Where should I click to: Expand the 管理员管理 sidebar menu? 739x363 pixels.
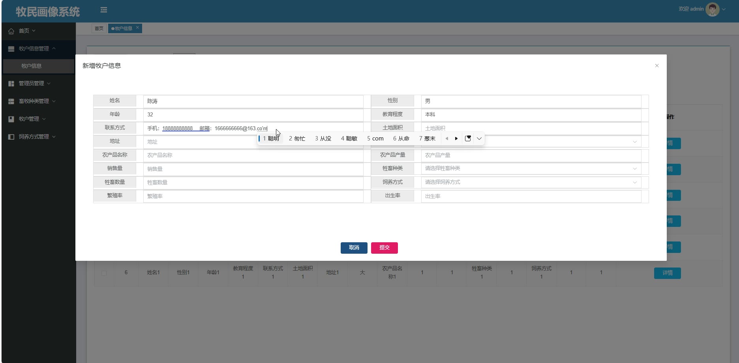38,83
